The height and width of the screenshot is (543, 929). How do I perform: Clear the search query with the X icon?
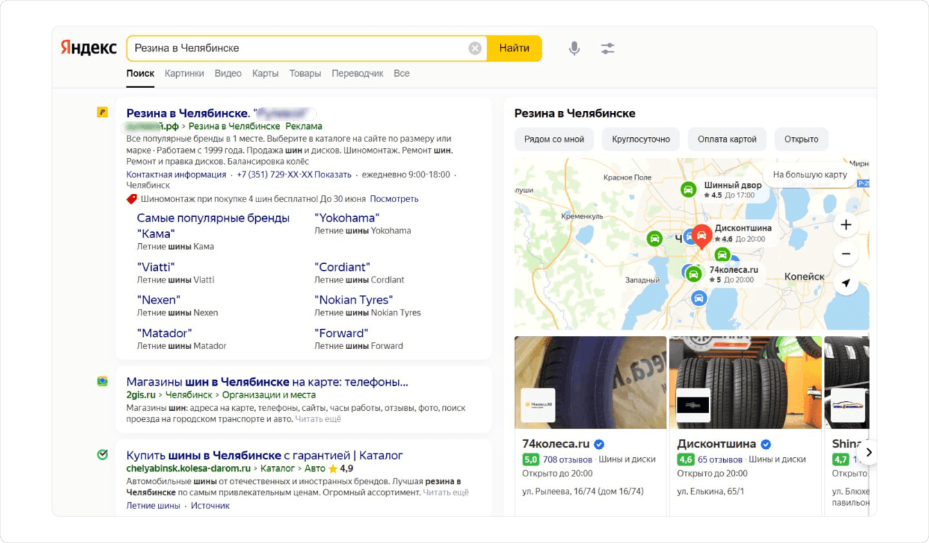pyautogui.click(x=475, y=48)
